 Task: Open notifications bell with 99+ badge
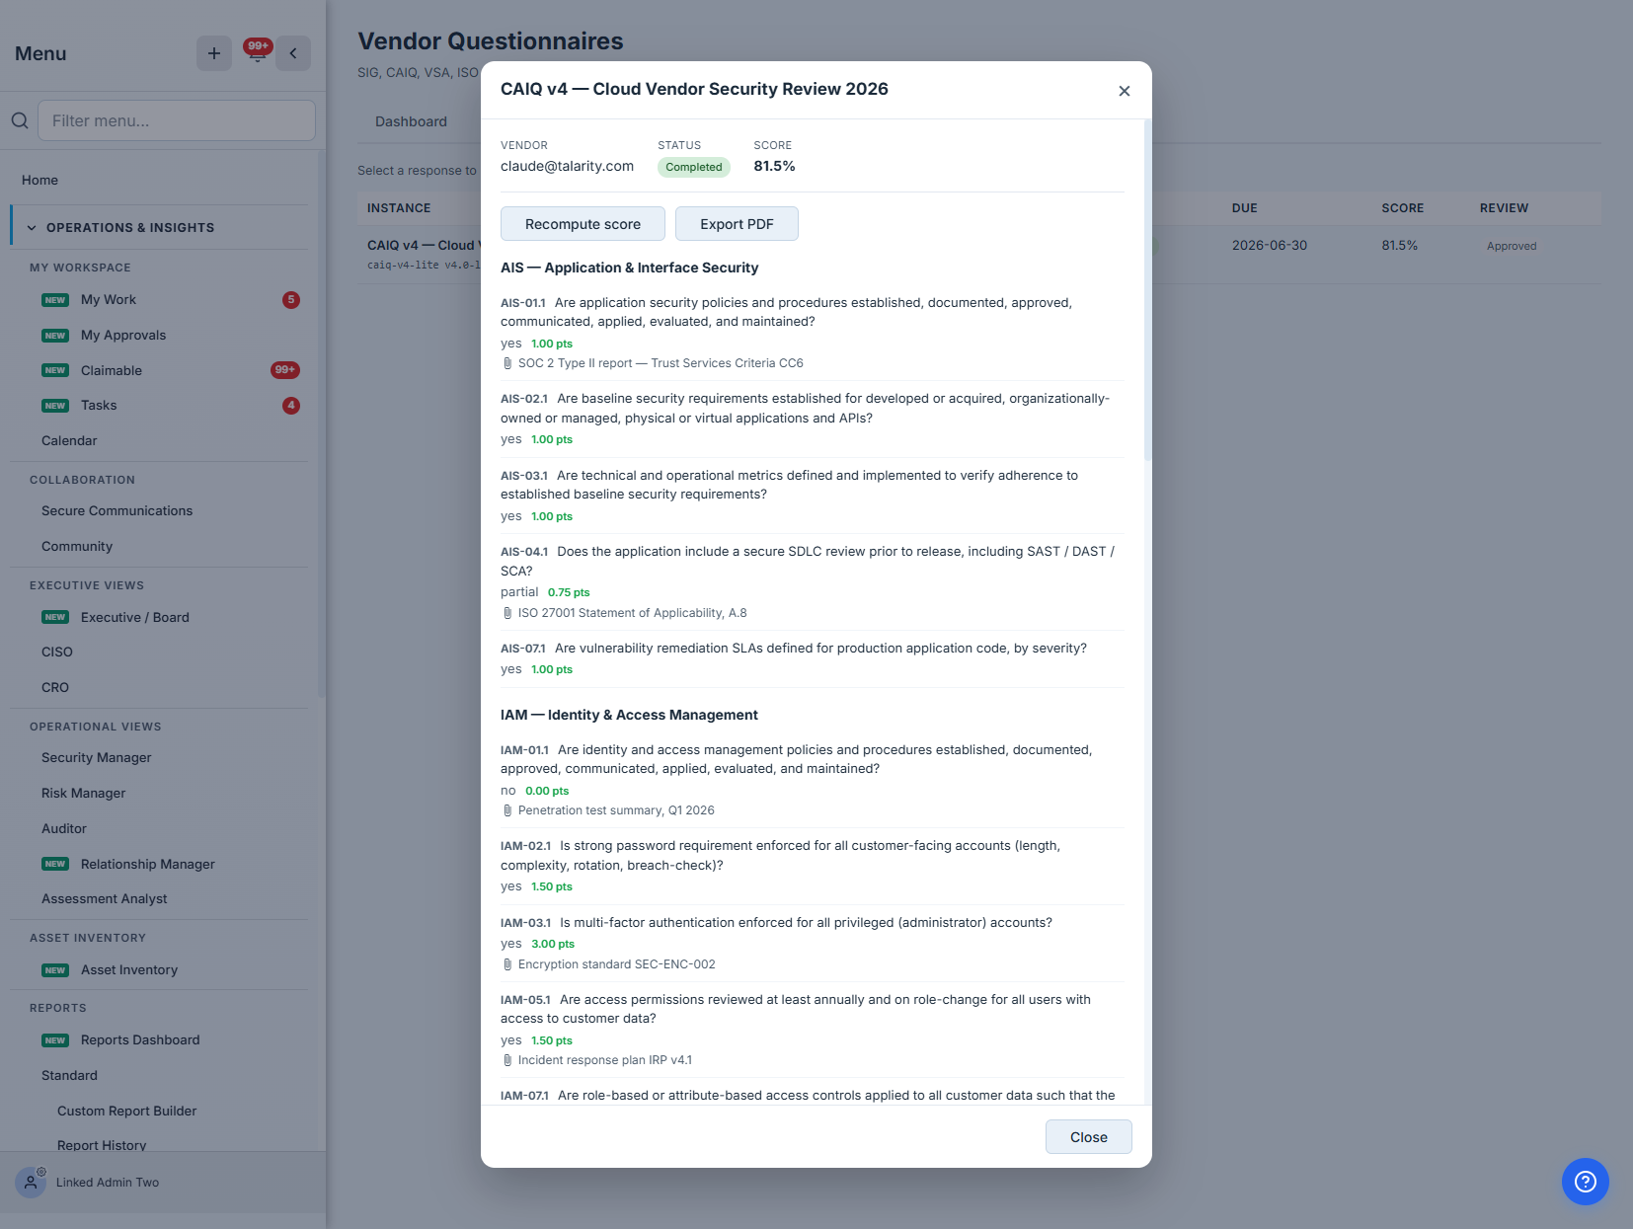point(257,51)
